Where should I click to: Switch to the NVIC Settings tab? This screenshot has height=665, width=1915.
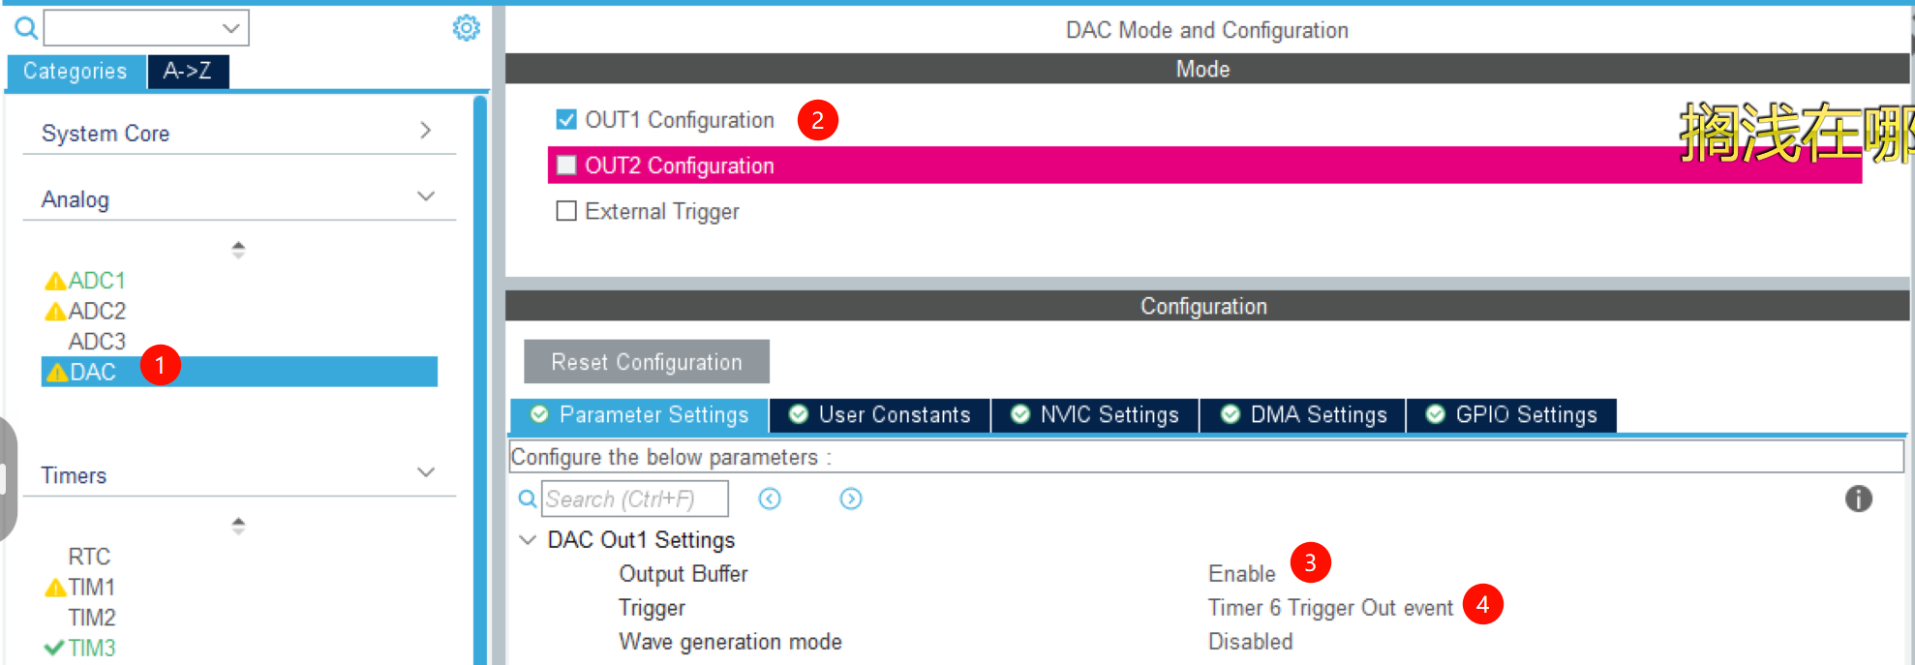(x=1095, y=415)
